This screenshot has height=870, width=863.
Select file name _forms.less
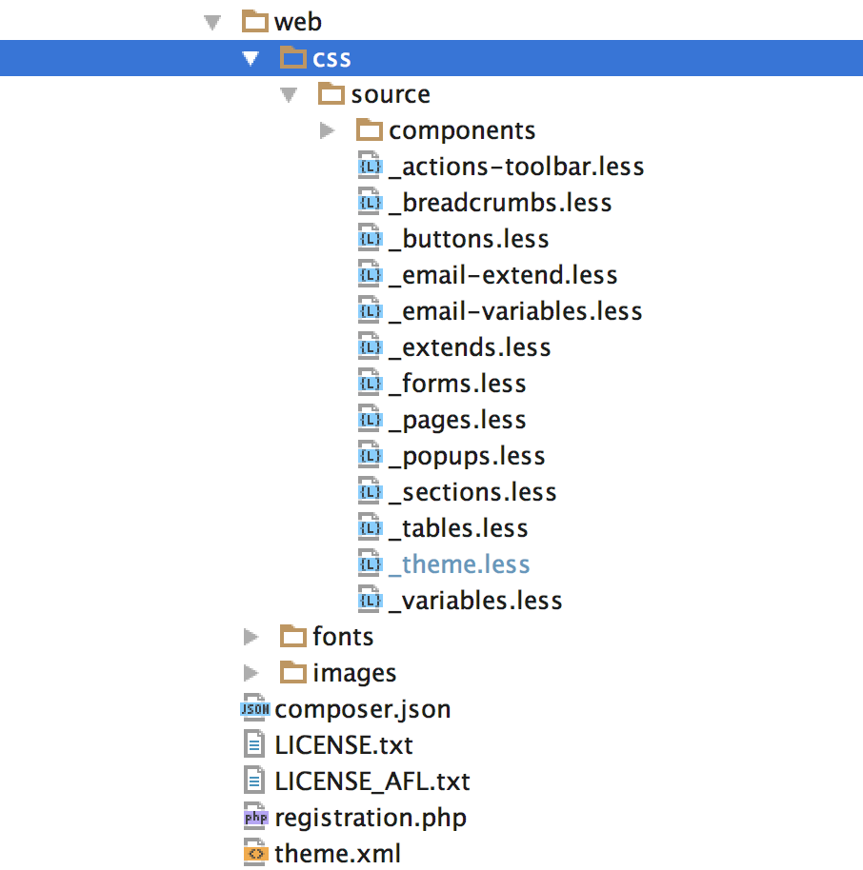[457, 384]
